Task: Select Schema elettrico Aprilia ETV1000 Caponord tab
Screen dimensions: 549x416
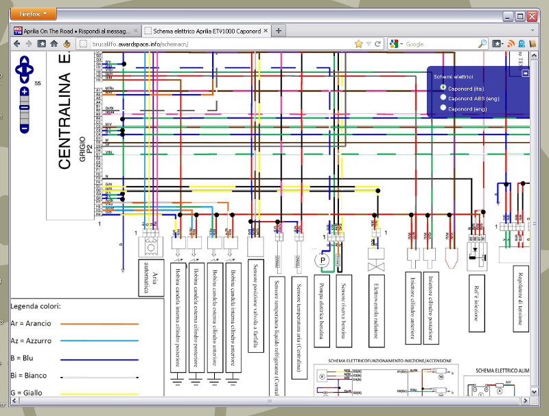Action: 207,31
